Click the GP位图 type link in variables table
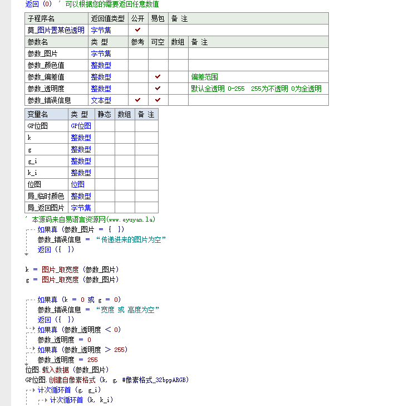Screen dimensions: 394x406 point(81,126)
